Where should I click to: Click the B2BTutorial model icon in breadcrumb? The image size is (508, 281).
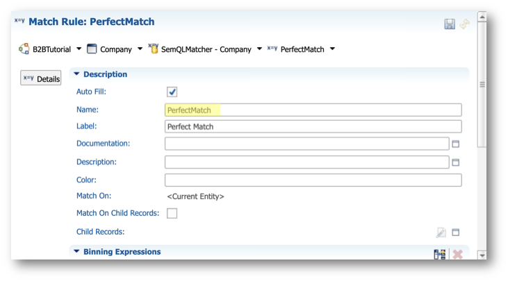pos(24,49)
